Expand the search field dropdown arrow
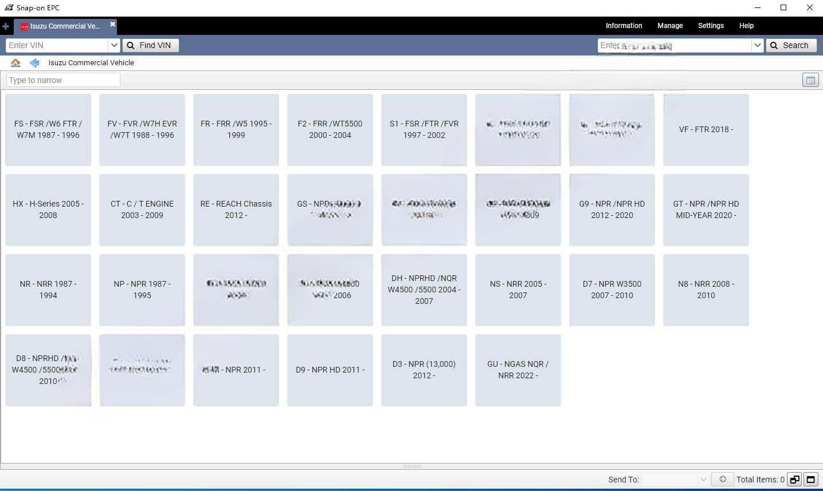This screenshot has height=491, width=823. pyautogui.click(x=757, y=45)
